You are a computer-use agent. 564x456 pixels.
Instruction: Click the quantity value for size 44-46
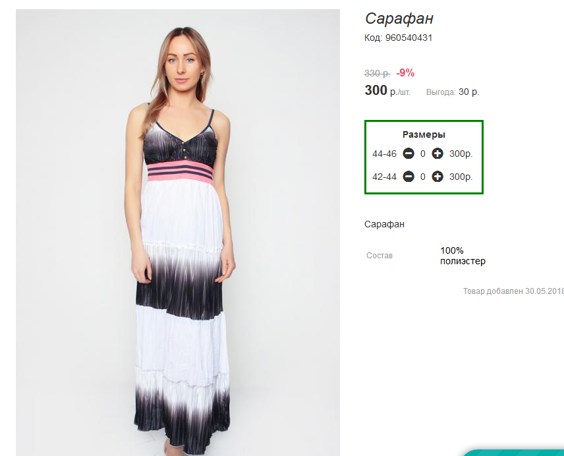423,154
